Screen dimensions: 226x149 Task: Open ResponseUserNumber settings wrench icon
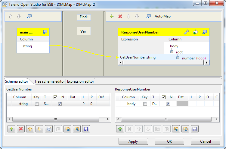pyautogui.click(x=187, y=32)
